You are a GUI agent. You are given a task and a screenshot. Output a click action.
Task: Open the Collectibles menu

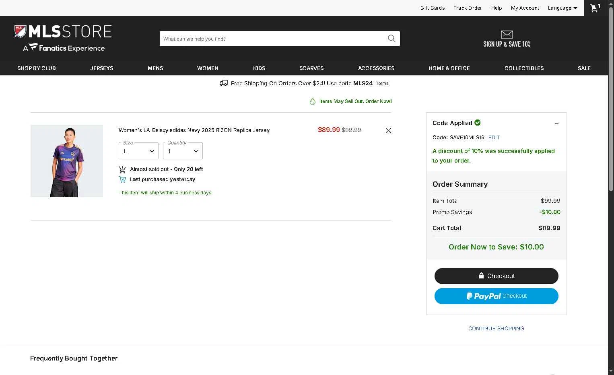tap(524, 68)
